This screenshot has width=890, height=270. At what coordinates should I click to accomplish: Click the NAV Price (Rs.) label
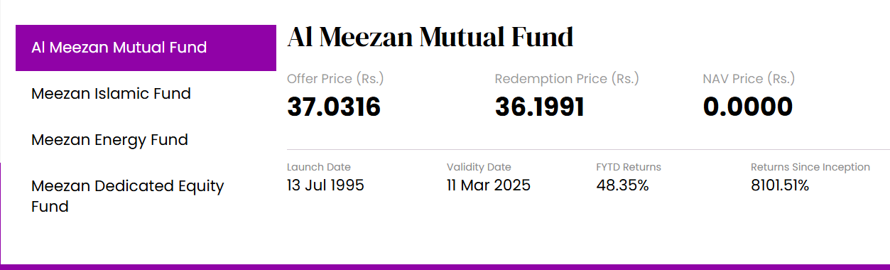(x=749, y=78)
